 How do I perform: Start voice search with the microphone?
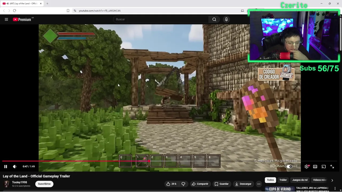click(x=226, y=19)
